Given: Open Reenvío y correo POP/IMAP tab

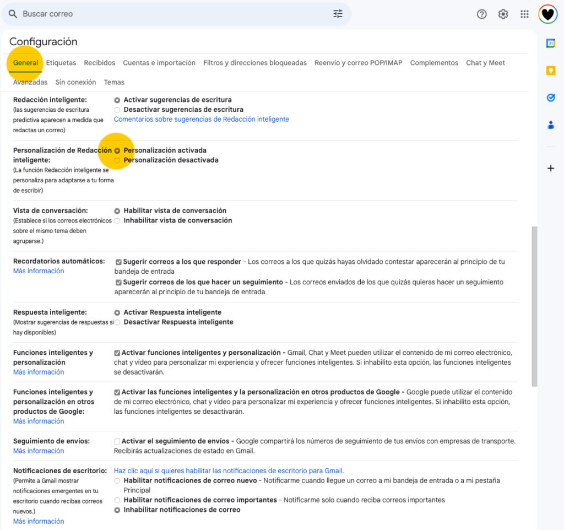Looking at the screenshot, I should coord(358,63).
